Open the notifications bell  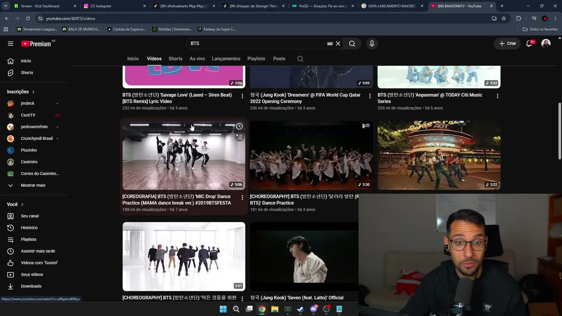click(530, 43)
